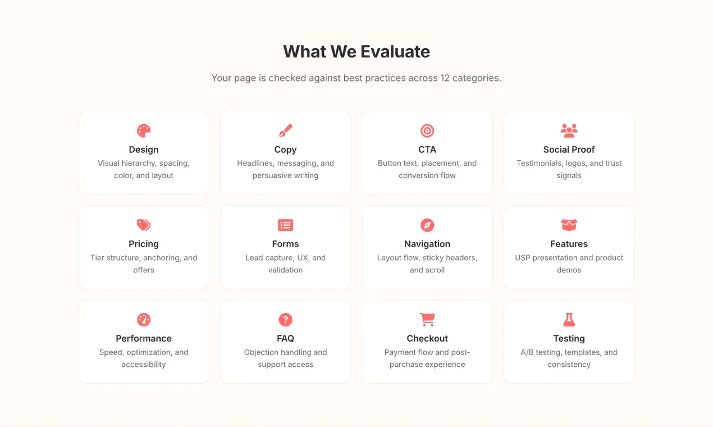Open the Checkout evaluation card
Viewport: 713px width, 427px height.
[427, 342]
